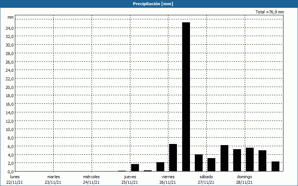Click the first bar after domingo gridline
298x186 pixels.
[250, 160]
